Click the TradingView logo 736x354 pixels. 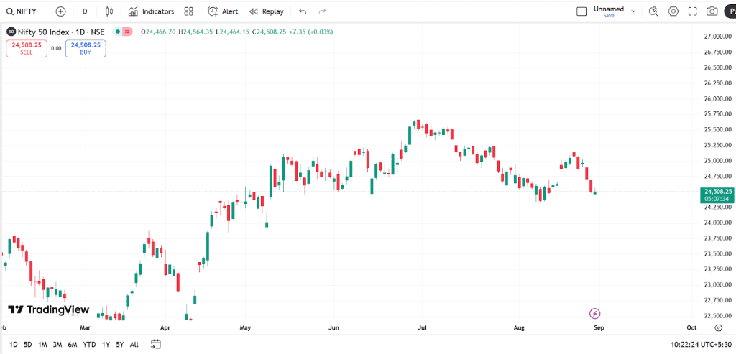tap(49, 309)
